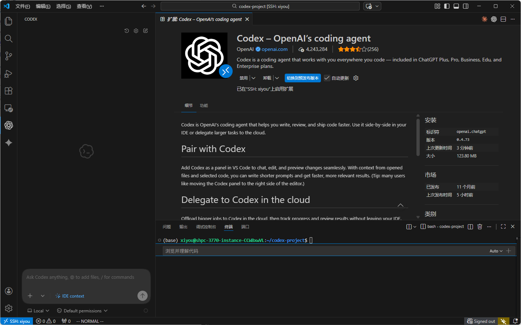Close the Codex extension editor tab

tap(247, 19)
